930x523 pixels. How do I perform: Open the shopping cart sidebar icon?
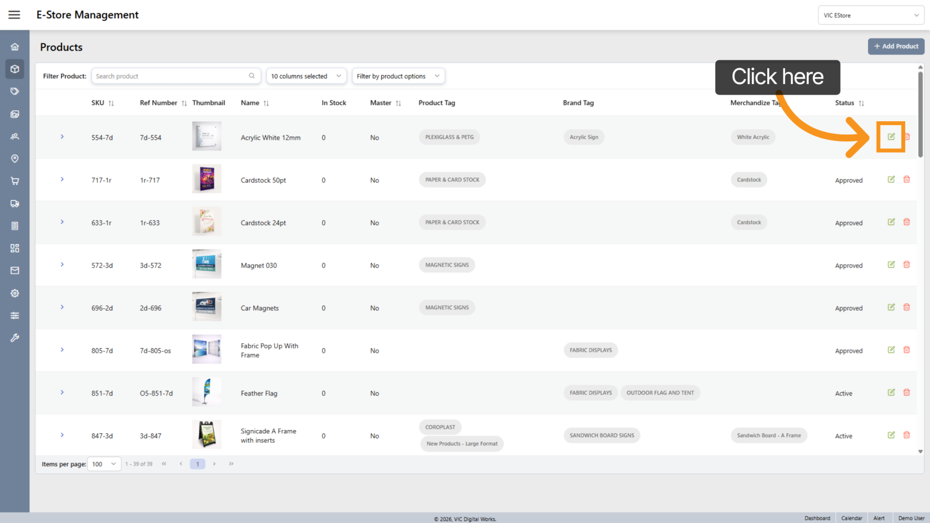pyautogui.click(x=15, y=181)
